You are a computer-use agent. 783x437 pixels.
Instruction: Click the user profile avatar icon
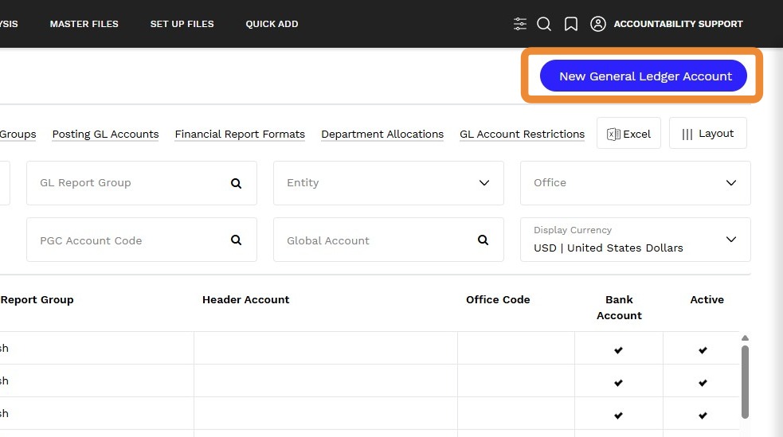(x=598, y=24)
